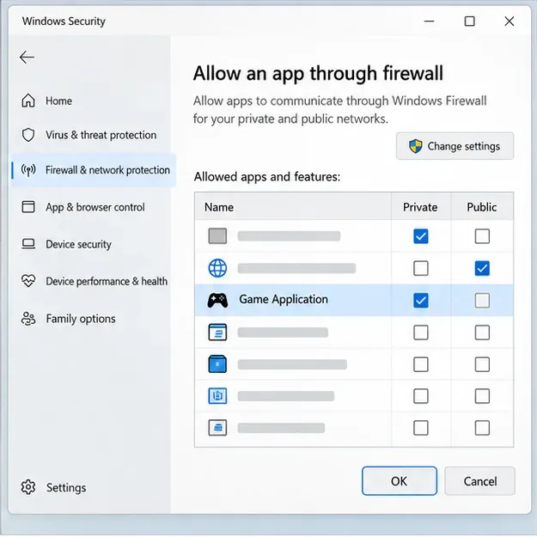Click the Cancel button
The image size is (537, 537).
pyautogui.click(x=479, y=481)
